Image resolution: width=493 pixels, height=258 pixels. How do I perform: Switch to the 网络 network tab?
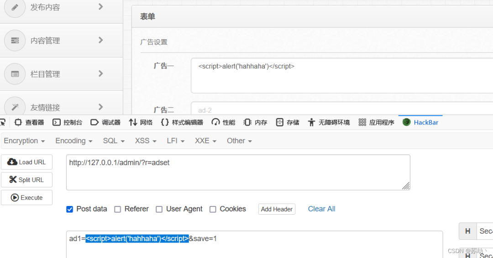141,123
